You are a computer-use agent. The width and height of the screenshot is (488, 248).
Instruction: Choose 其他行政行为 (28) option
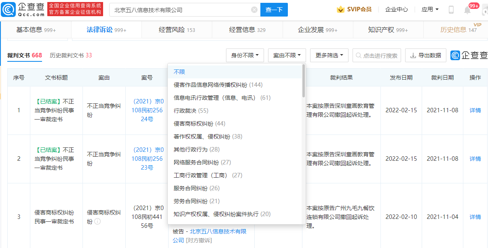(x=235, y=149)
